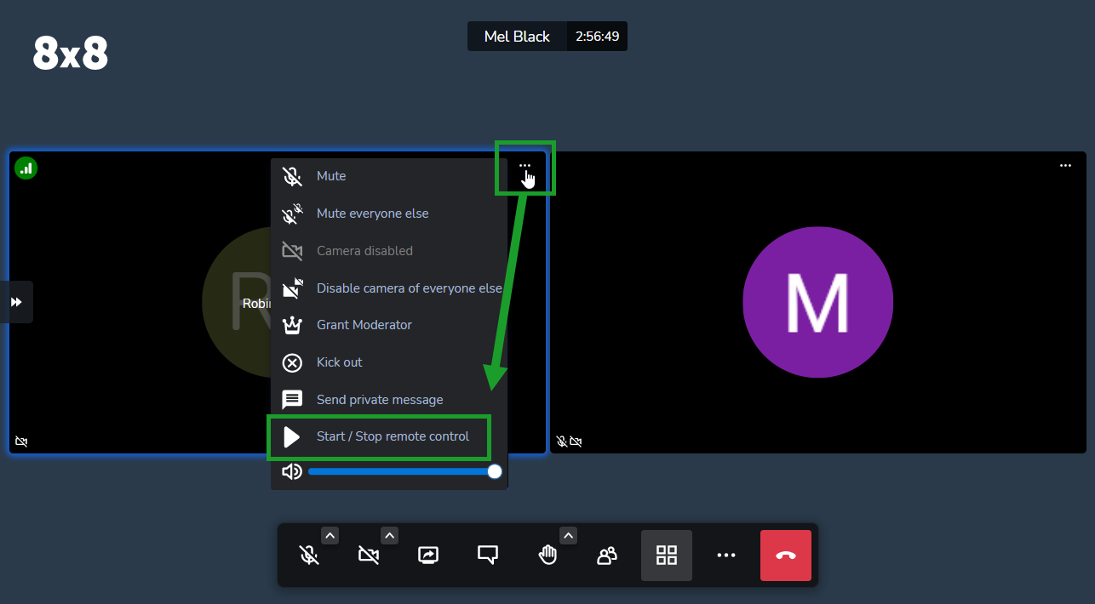Open the three-dot menu on M's tile
The width and height of the screenshot is (1095, 604).
pos(1065,166)
